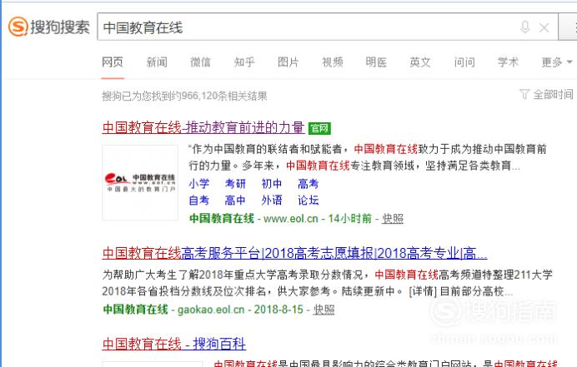The image size is (577, 367).
Task: Switch to the 英文 tab
Action: [420, 62]
